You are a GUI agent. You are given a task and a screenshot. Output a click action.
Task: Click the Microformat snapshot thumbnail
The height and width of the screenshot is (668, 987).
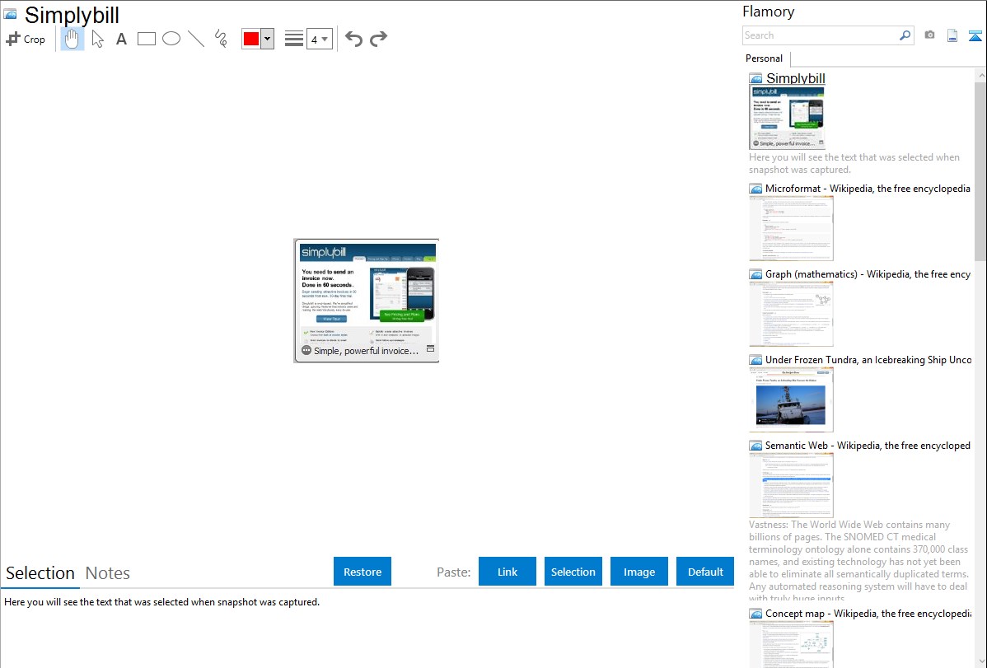[x=791, y=228]
